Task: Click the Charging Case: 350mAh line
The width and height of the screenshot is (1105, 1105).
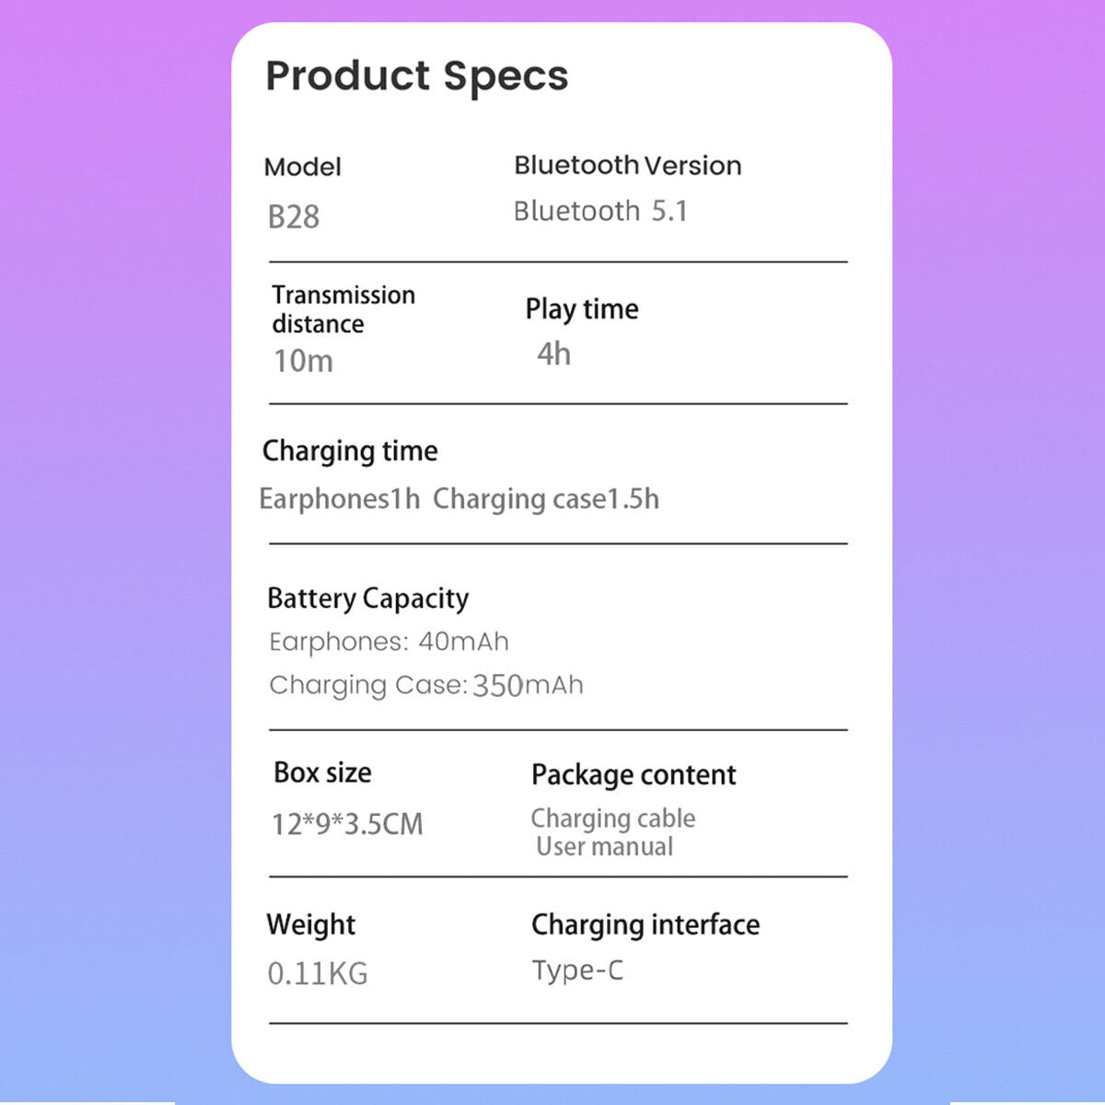Action: coord(426,685)
